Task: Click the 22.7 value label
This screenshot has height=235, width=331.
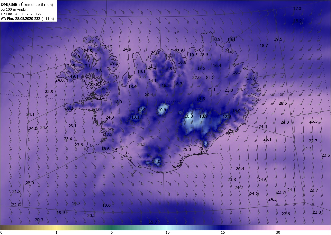Action: 313,141
